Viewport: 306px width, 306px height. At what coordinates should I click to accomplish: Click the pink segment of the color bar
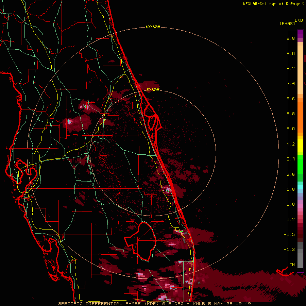(x=300, y=206)
